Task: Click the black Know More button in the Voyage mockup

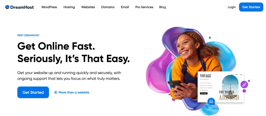Action: tap(204, 94)
